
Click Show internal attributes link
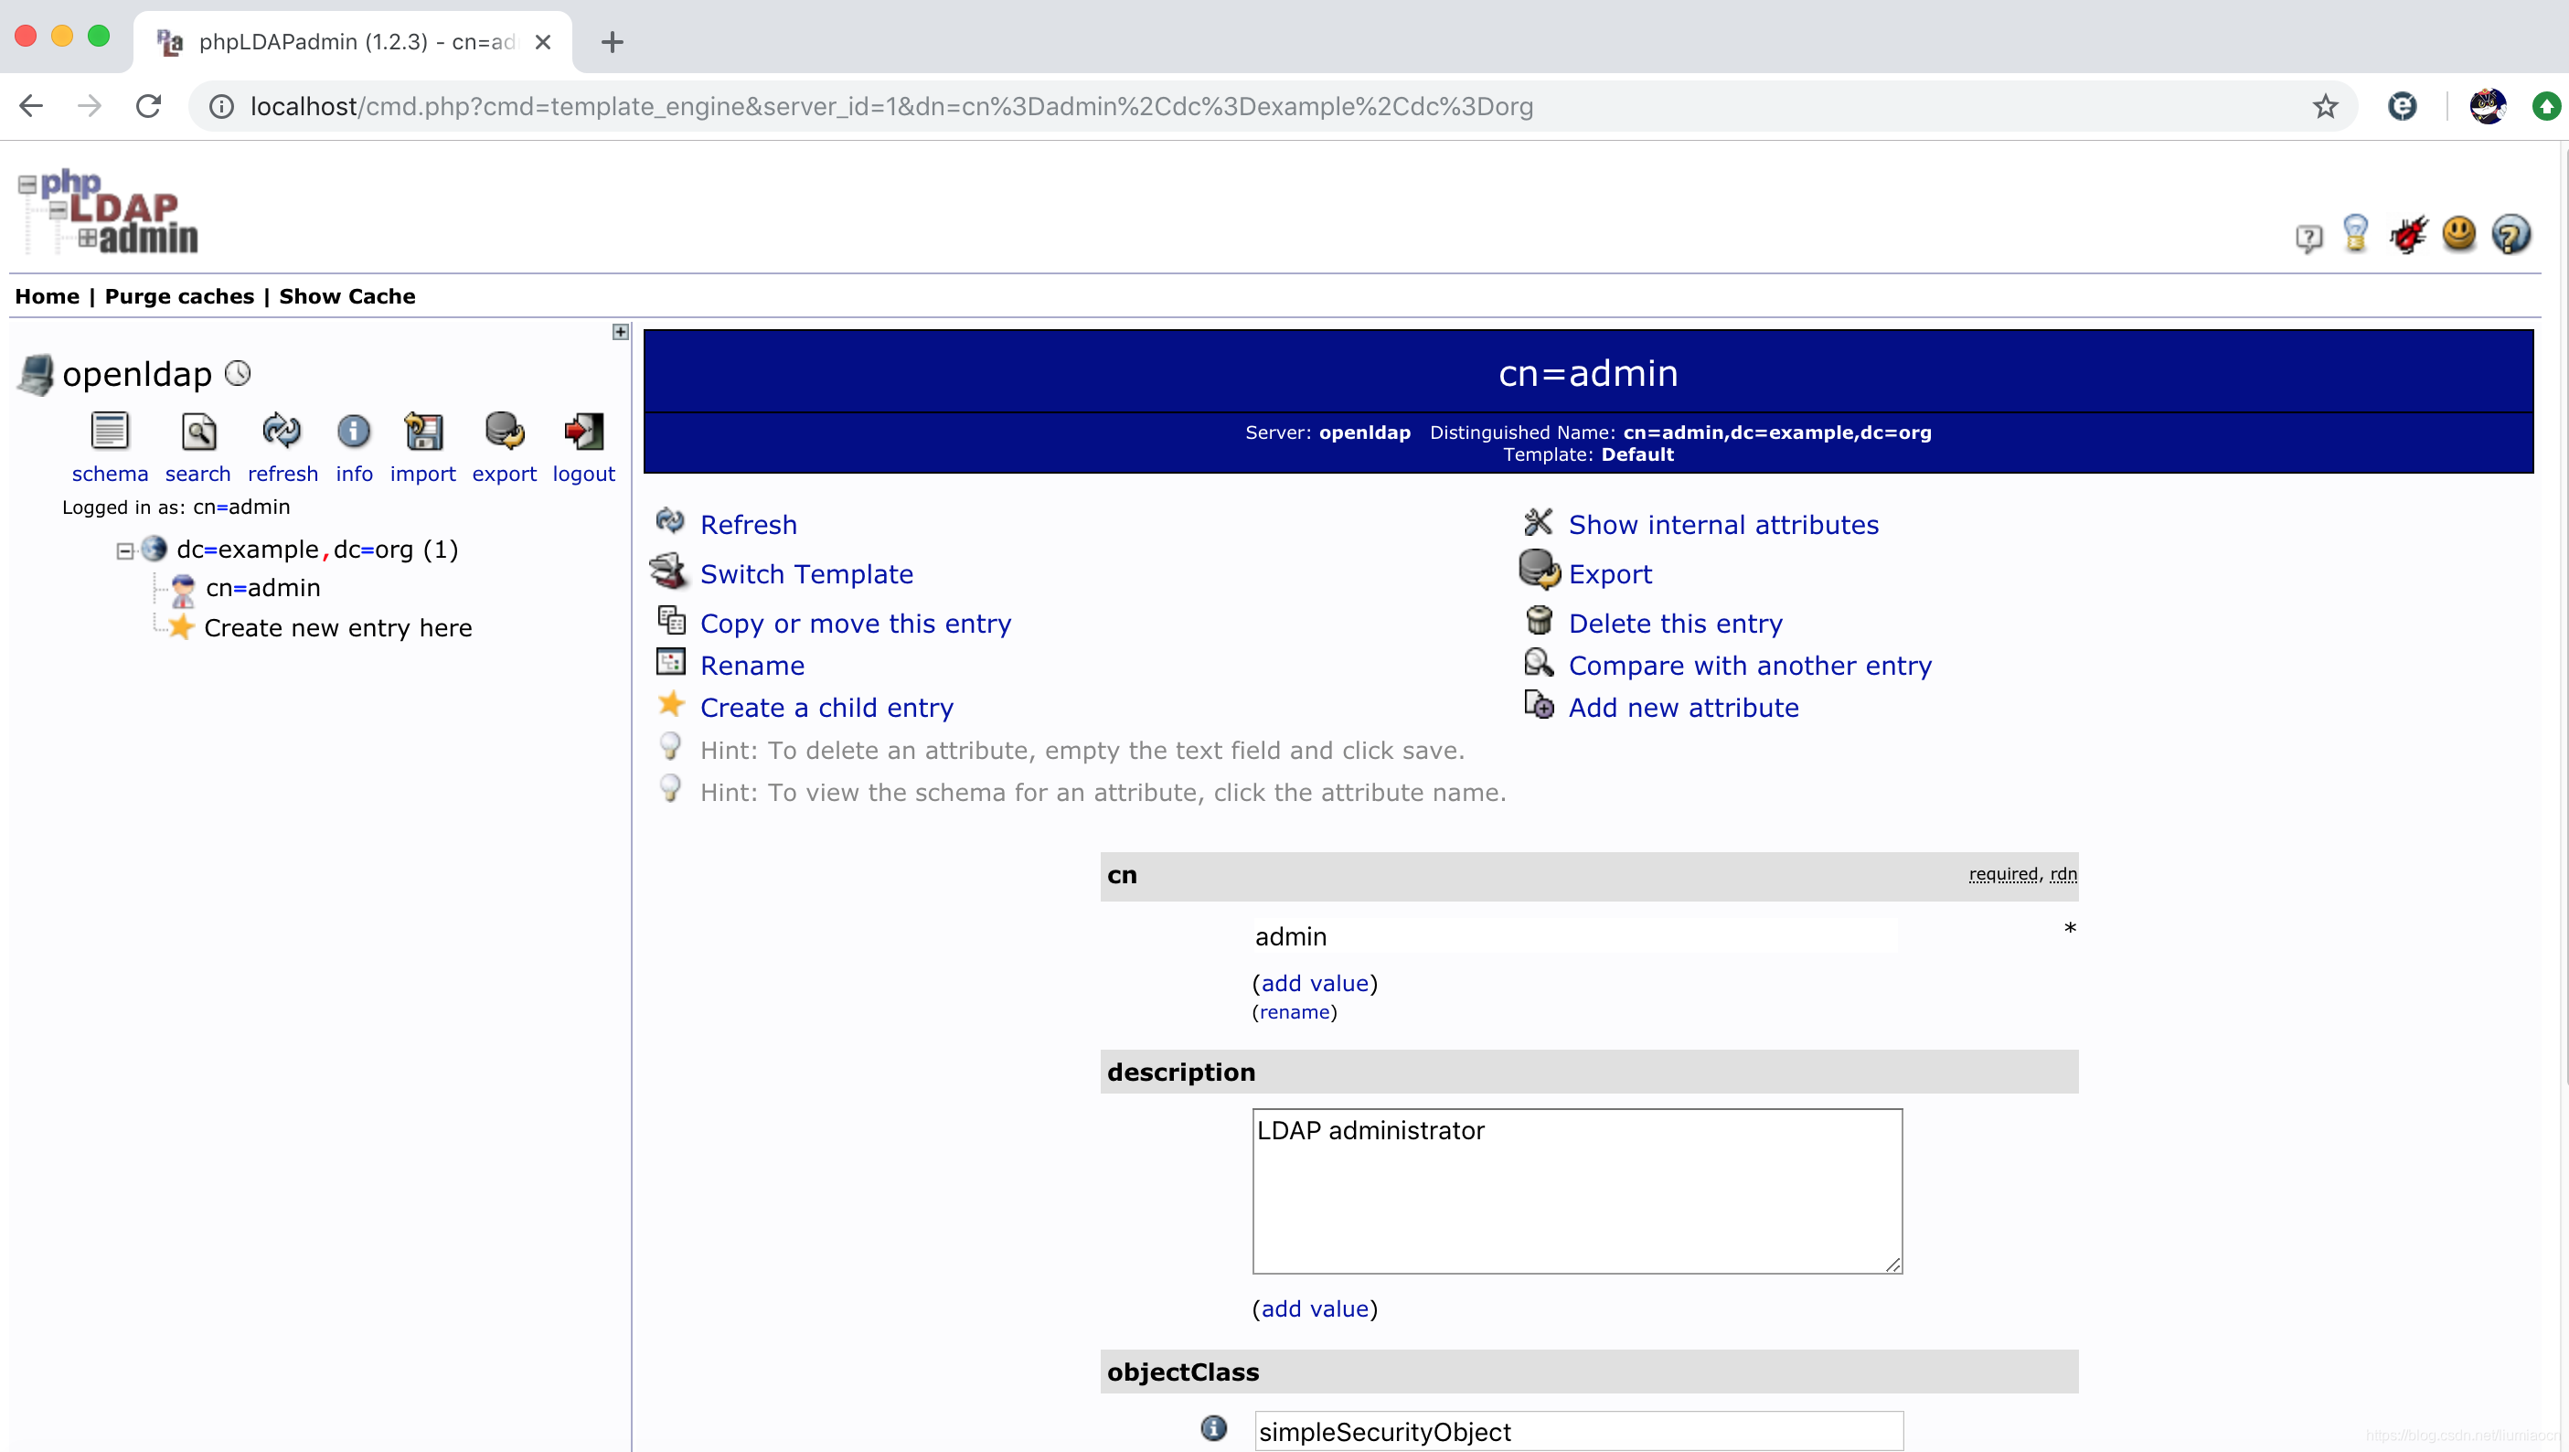pos(1724,524)
